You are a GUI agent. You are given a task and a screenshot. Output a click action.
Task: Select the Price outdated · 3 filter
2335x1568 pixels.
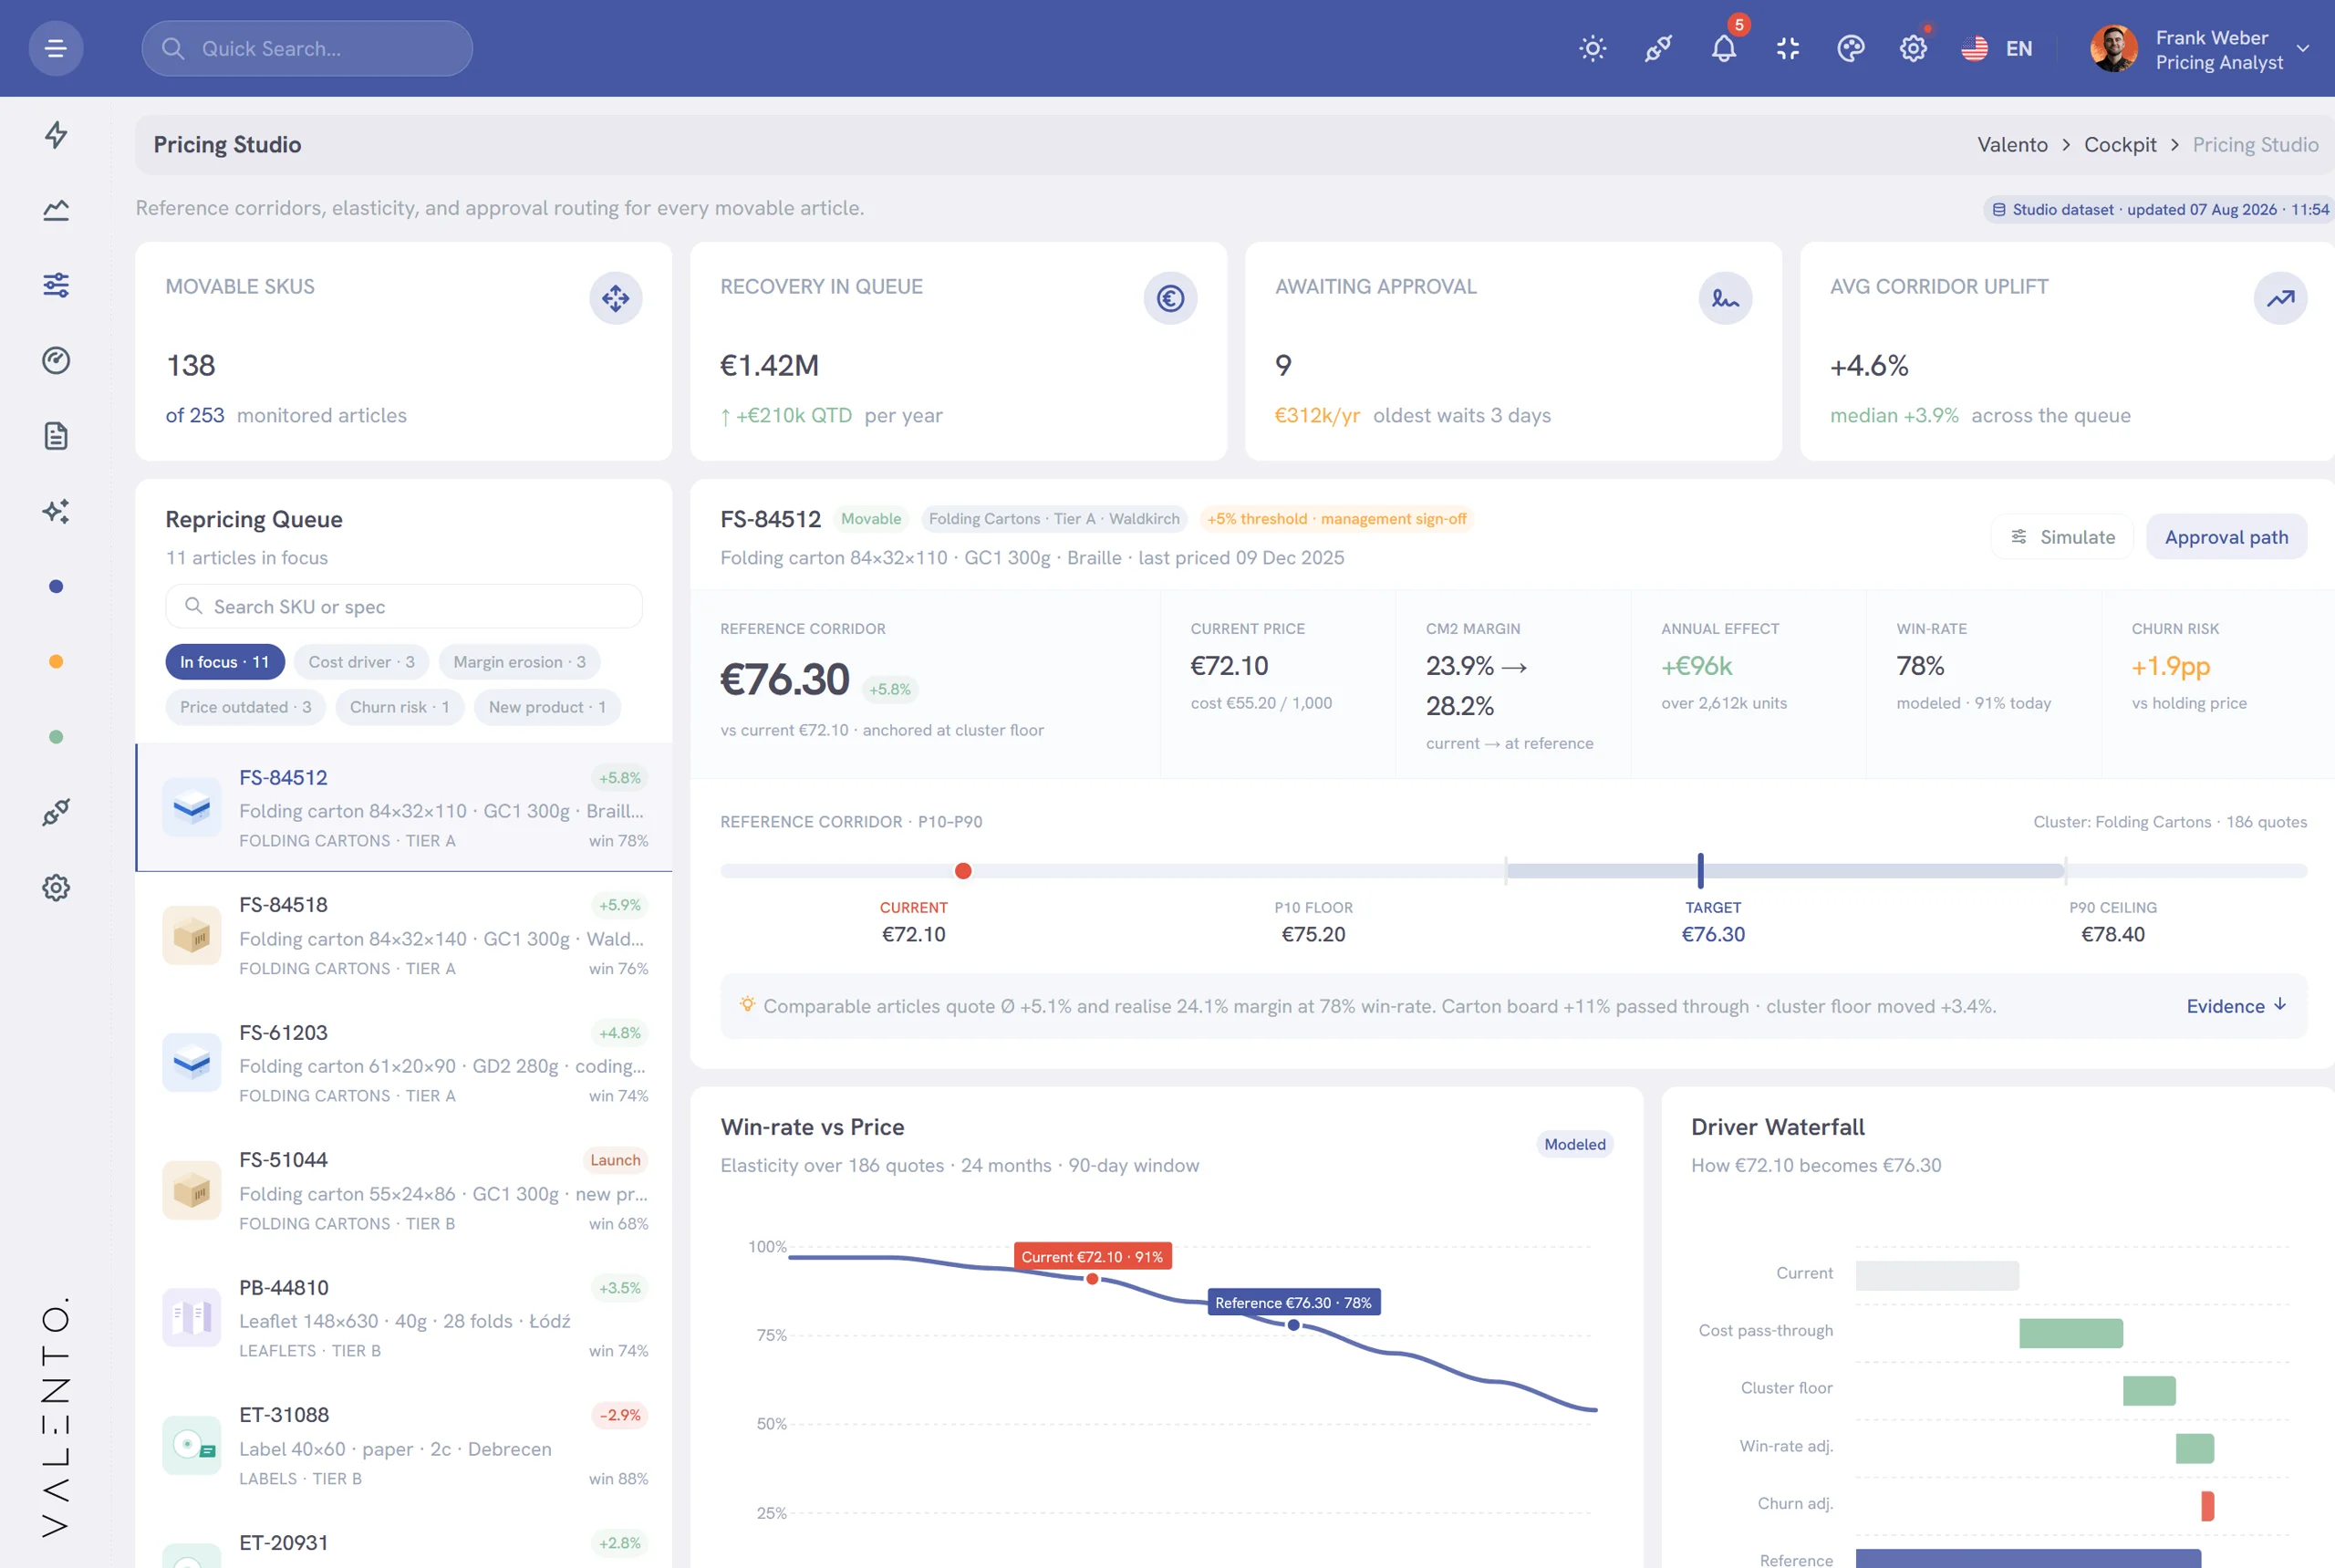tap(245, 707)
